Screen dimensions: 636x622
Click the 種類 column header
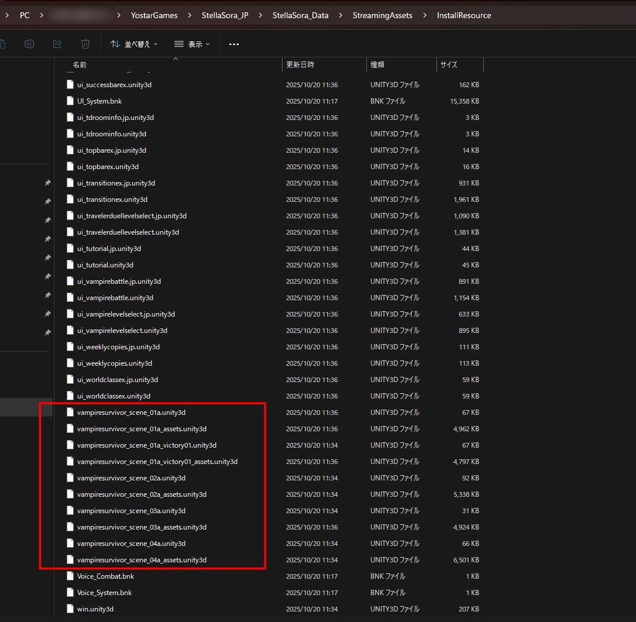pos(378,64)
